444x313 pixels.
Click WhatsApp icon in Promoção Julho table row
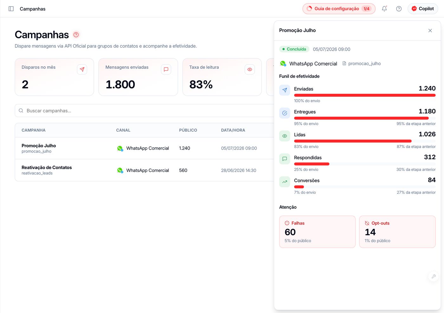click(120, 148)
